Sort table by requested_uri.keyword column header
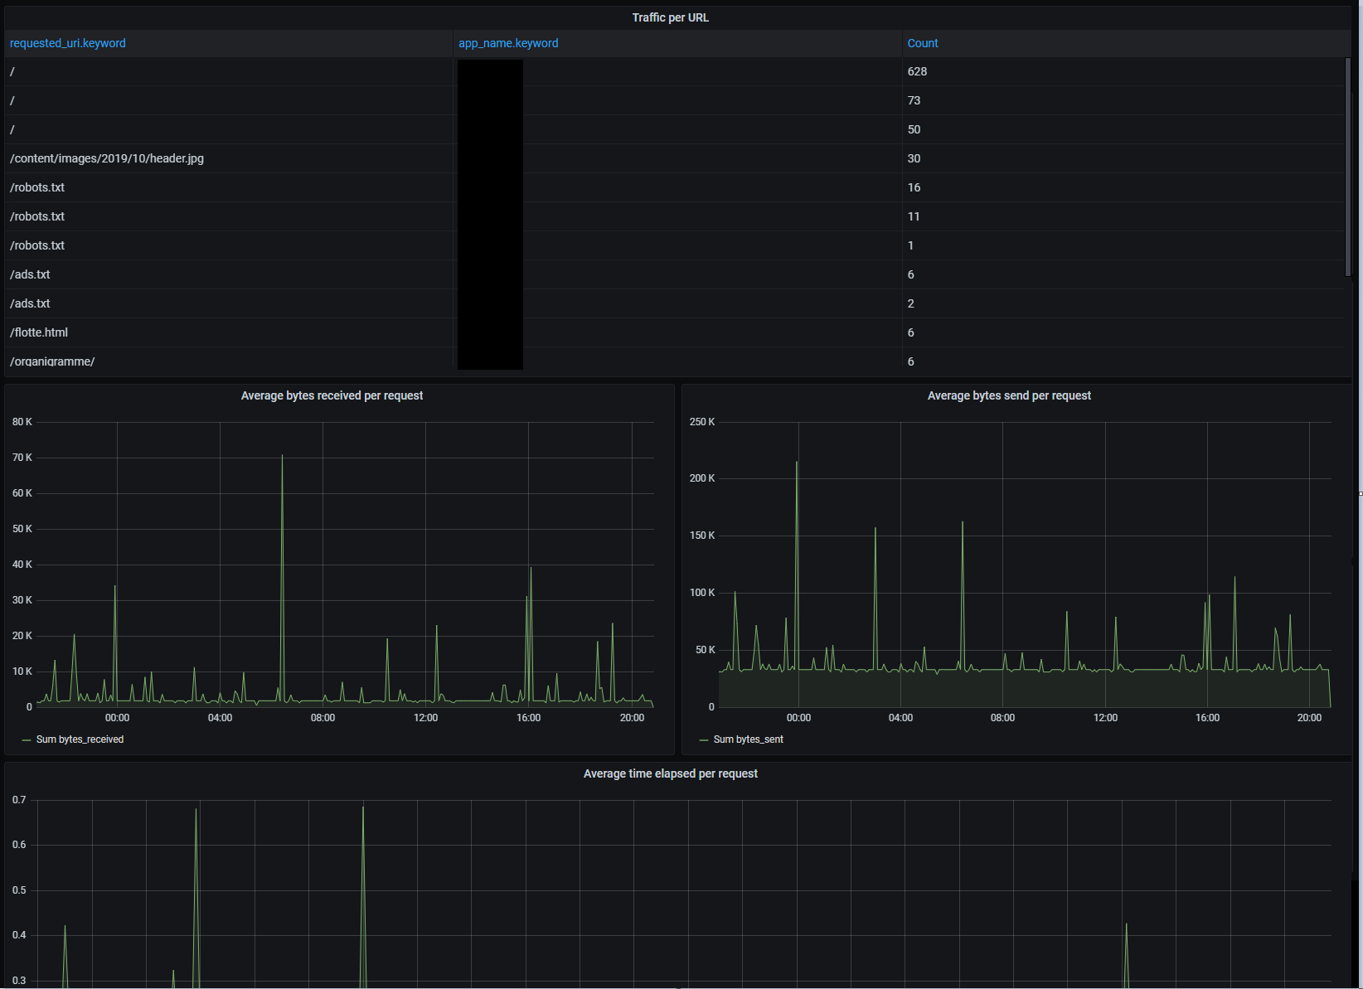Image resolution: width=1363 pixels, height=989 pixels. (x=68, y=43)
